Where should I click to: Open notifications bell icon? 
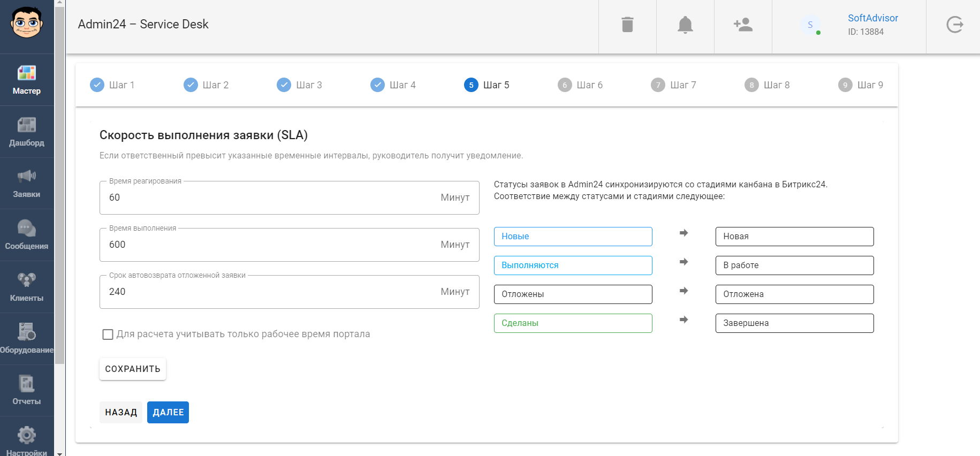click(x=685, y=25)
